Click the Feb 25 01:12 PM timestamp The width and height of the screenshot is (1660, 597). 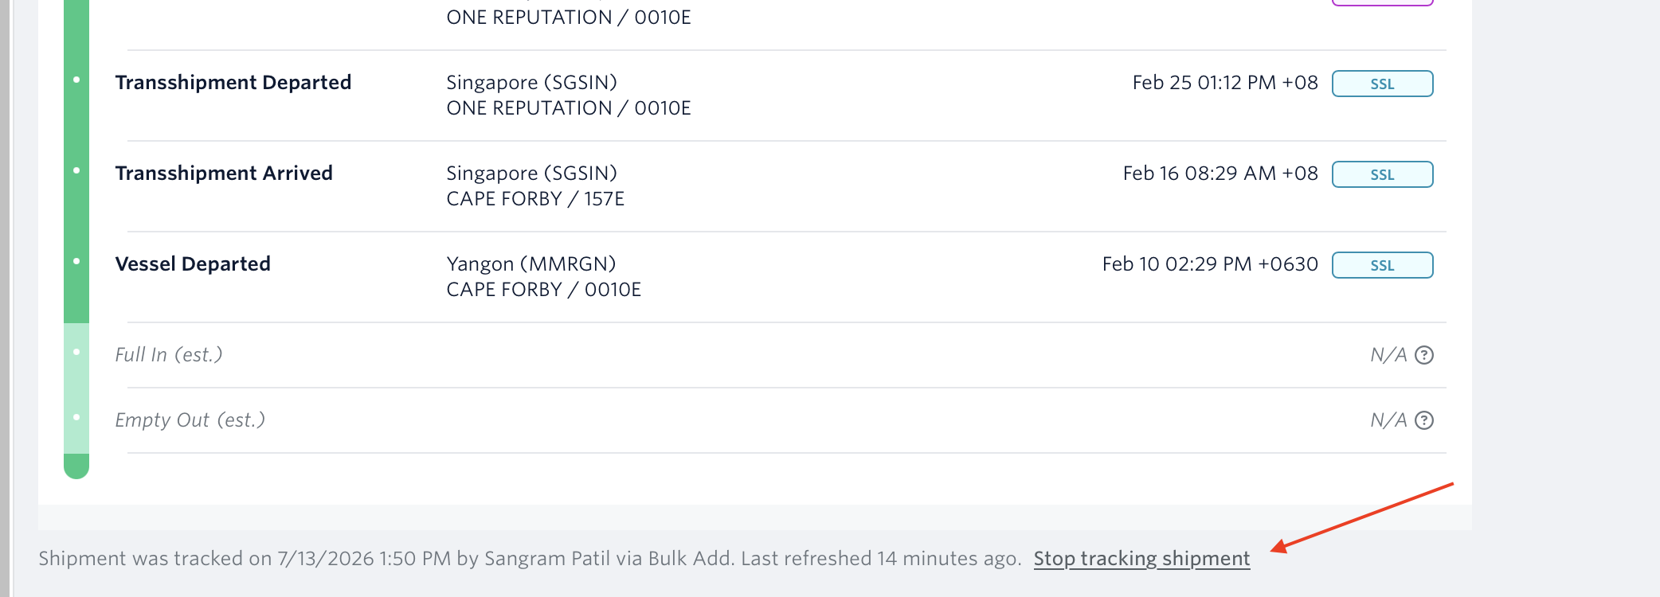1225,83
